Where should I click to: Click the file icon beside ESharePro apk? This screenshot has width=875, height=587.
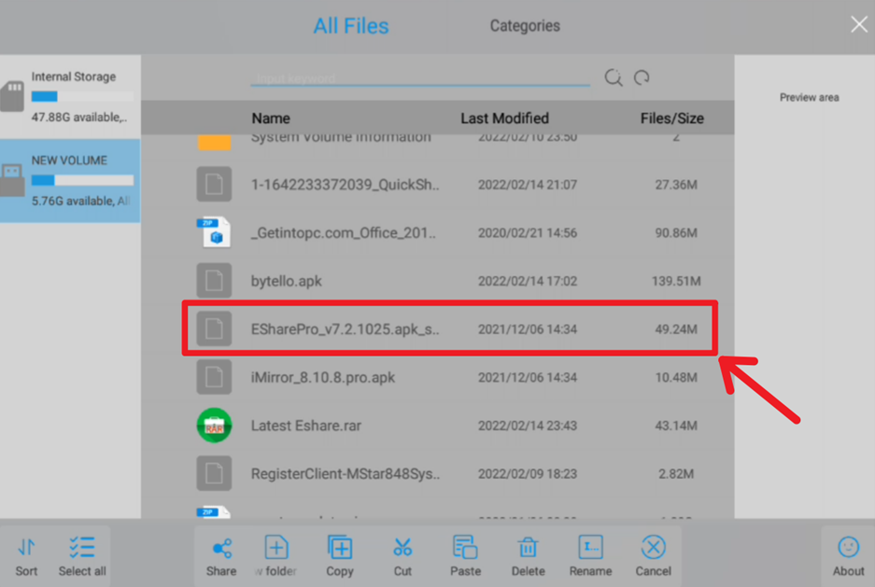pos(214,328)
